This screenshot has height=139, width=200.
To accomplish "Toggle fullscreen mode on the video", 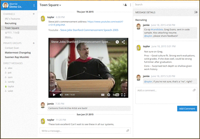I will coord(123,95).
